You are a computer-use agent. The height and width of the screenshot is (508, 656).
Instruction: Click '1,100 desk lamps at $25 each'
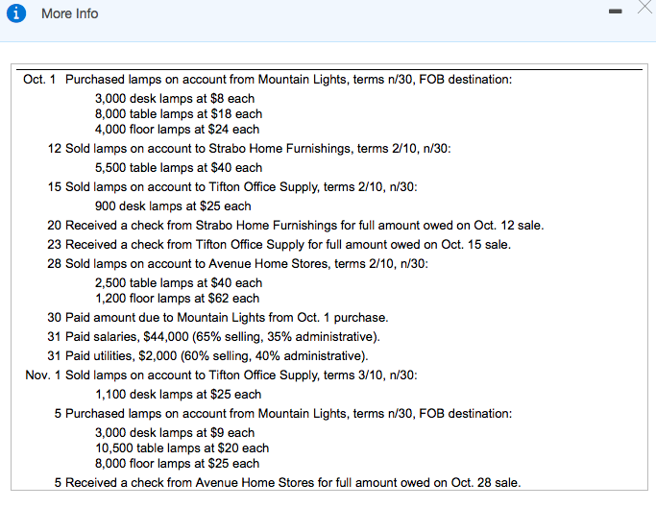coord(179,395)
